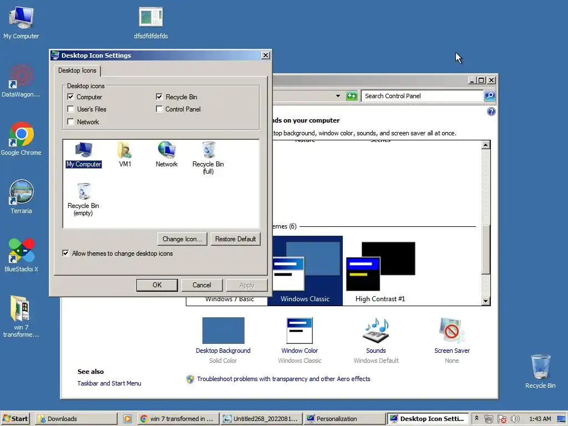The image size is (568, 426).
Task: Click the red-flagged Action Center tray icon
Action: coord(501,419)
